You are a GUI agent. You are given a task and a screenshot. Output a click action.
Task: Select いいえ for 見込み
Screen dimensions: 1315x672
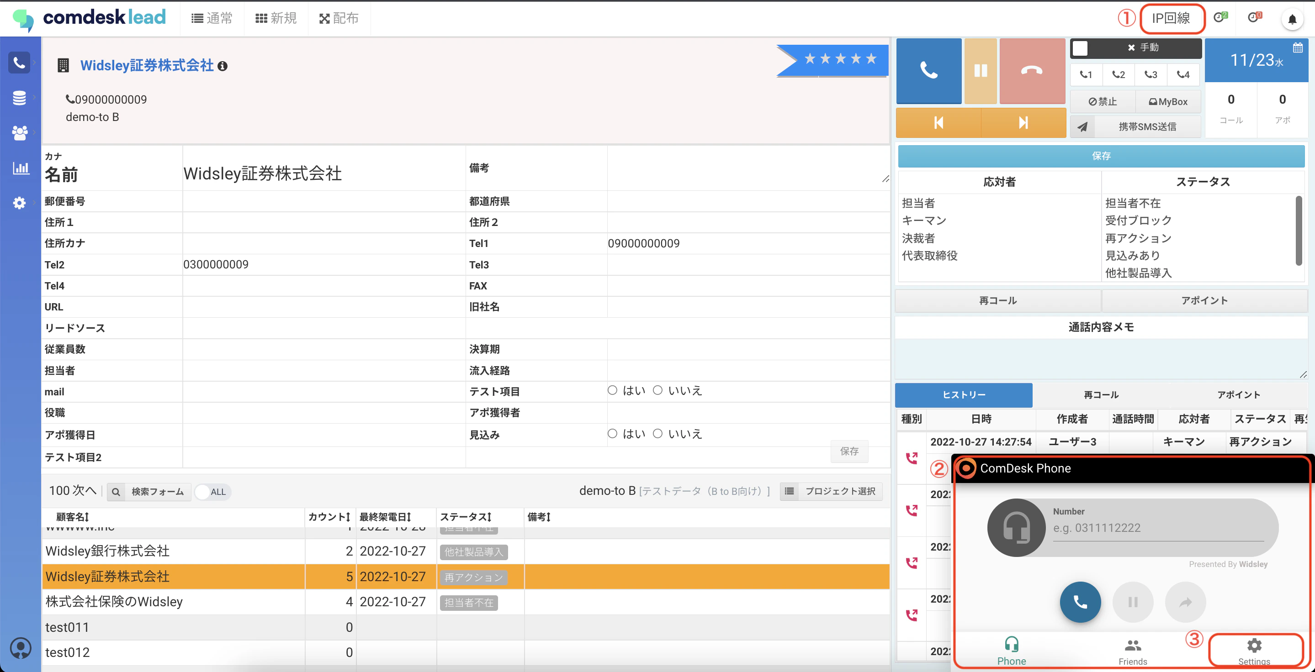(x=657, y=433)
